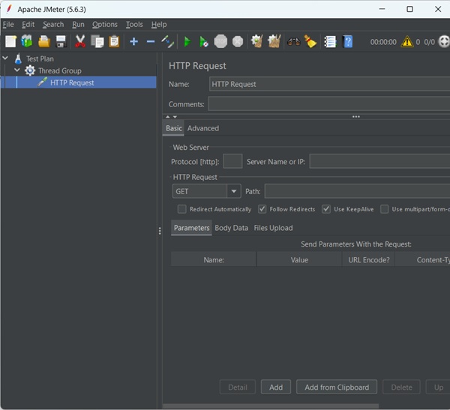This screenshot has width=450, height=410.
Task: Open the Templates icon in toolbar
Action: point(27,42)
